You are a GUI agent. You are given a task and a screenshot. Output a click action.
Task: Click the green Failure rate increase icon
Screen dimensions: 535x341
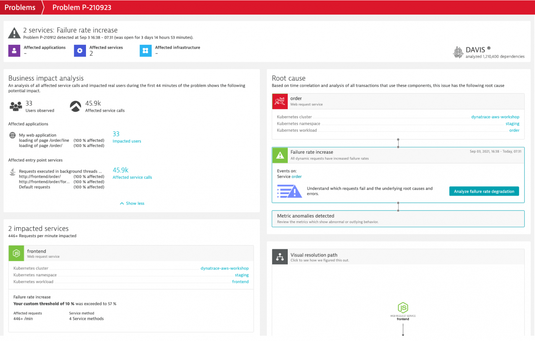click(x=280, y=155)
